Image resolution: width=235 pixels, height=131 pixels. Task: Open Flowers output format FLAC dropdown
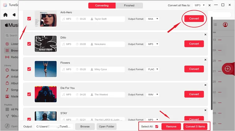(x=152, y=69)
